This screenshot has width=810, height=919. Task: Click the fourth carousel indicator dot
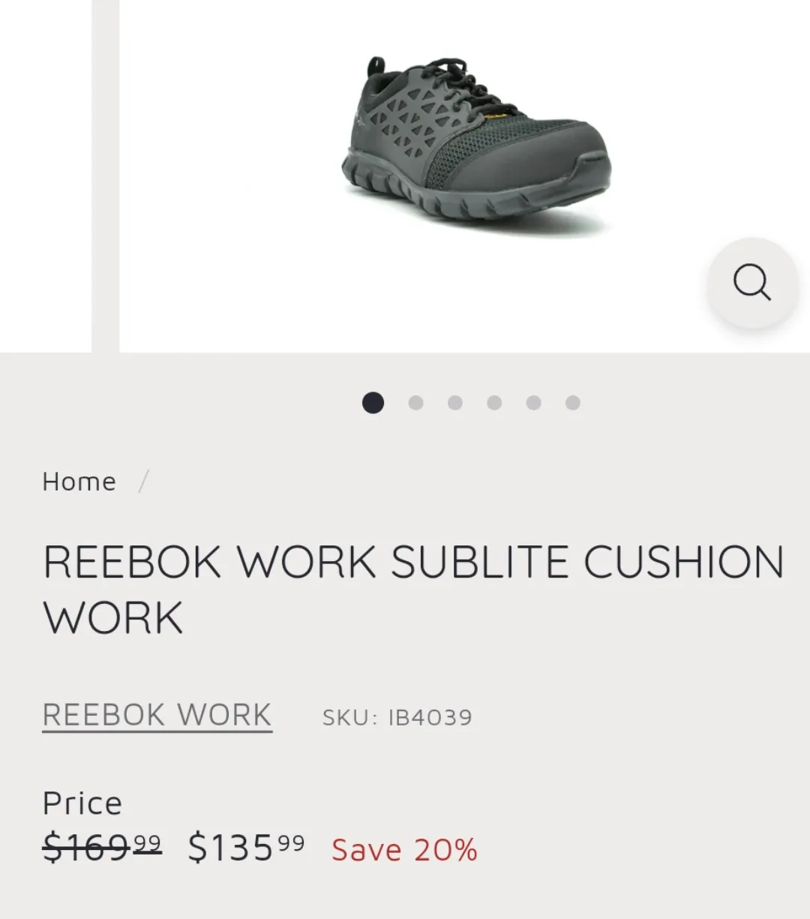pyautogui.click(x=493, y=403)
